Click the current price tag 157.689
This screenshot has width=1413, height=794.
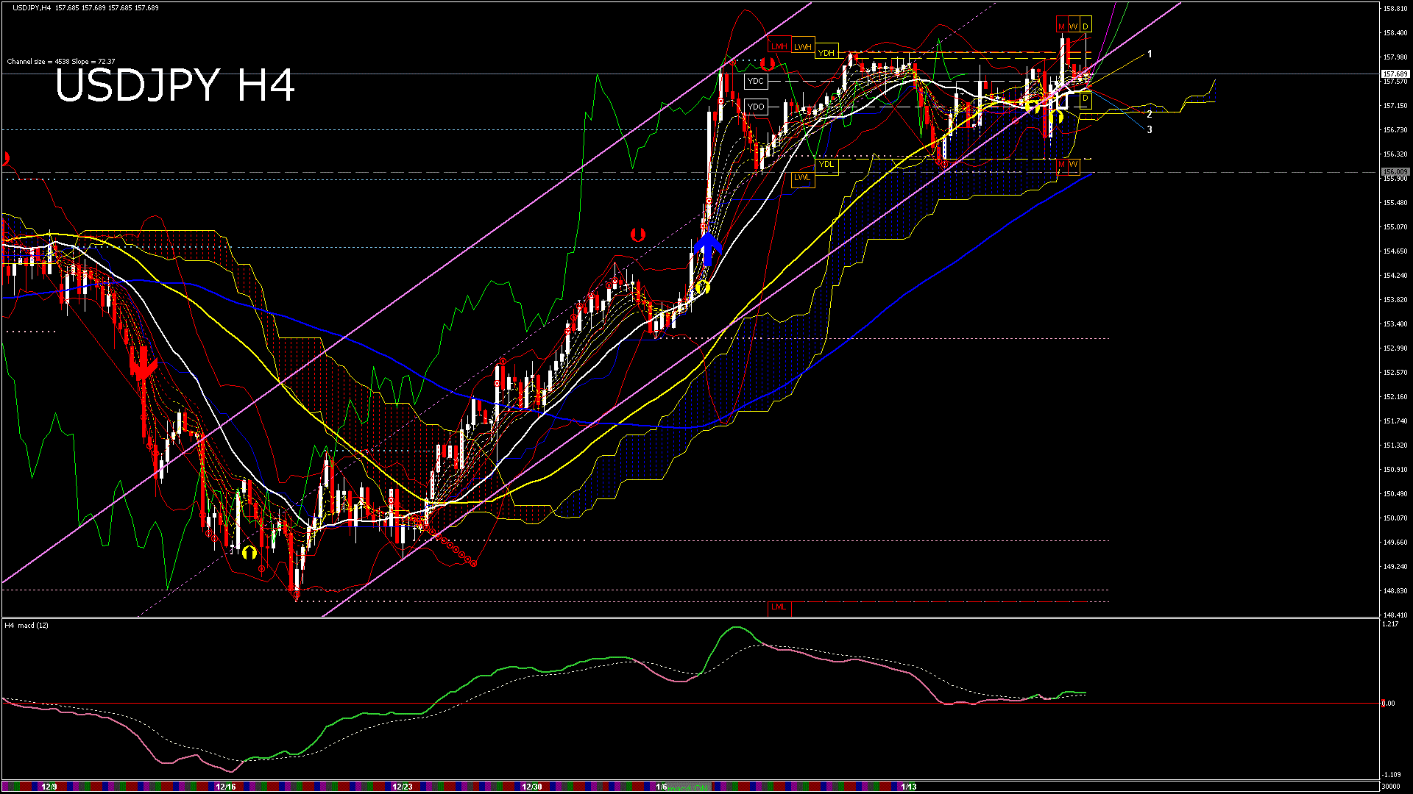[x=1395, y=74]
